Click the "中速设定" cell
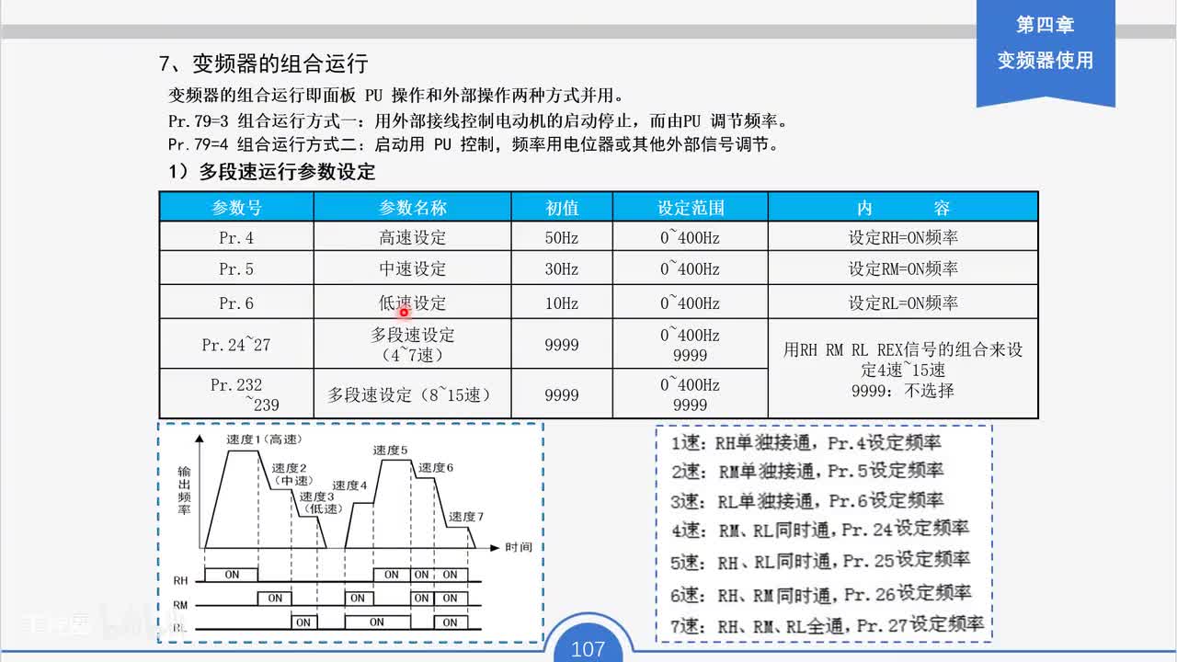Screen dimensions: 1177x662 click(413, 268)
